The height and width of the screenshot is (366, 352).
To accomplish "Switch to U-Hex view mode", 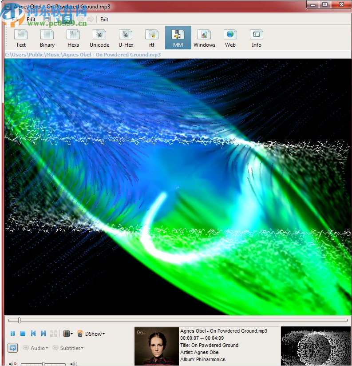I will 126,38.
